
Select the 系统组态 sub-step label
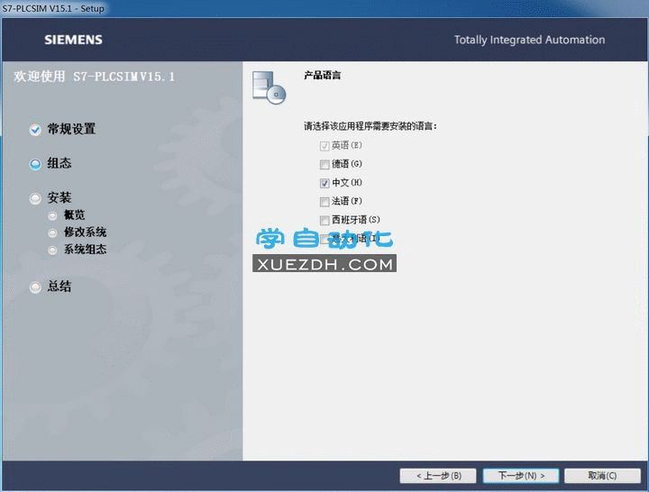[x=86, y=249]
